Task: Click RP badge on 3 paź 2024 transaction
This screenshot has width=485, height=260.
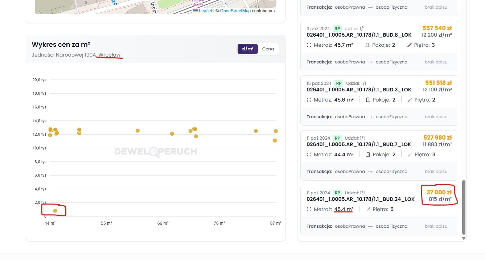Action: pos(337,28)
